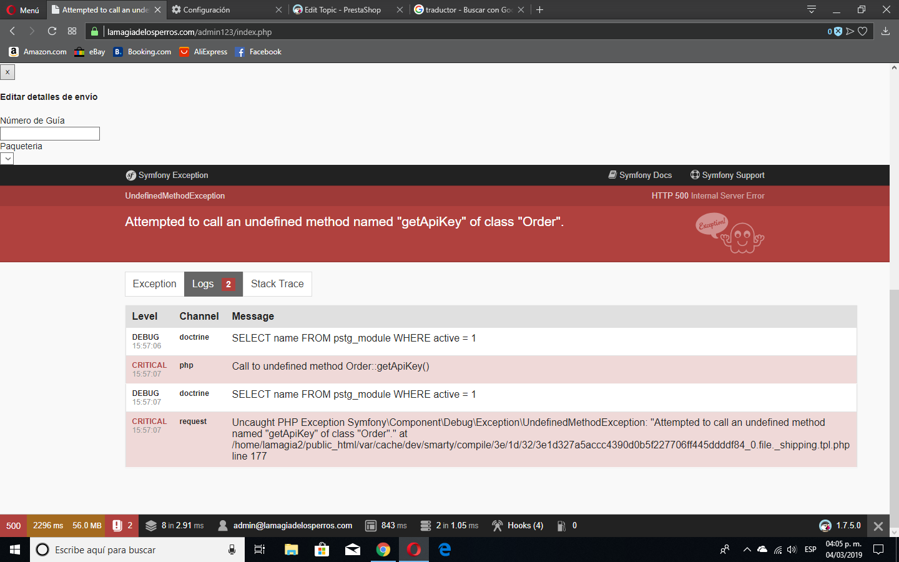
Task: Open the 2296 ms time panel
Action: 48,526
